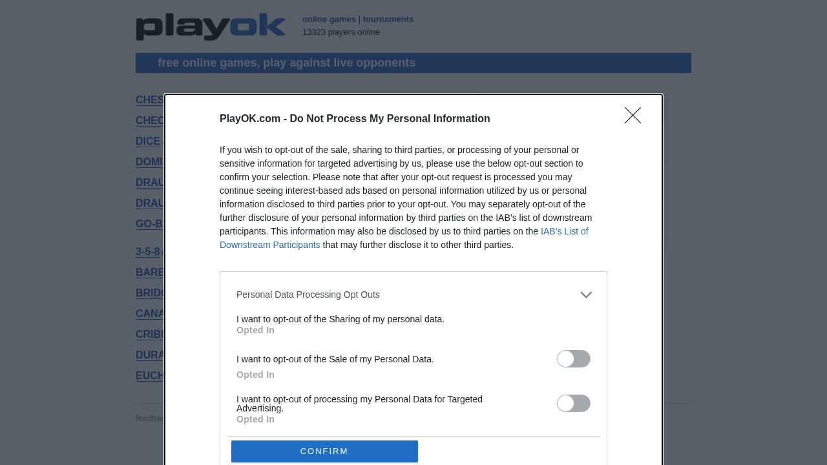827x465 pixels.
Task: Open IAB's List of Downstream Participants link
Action: 564,231
